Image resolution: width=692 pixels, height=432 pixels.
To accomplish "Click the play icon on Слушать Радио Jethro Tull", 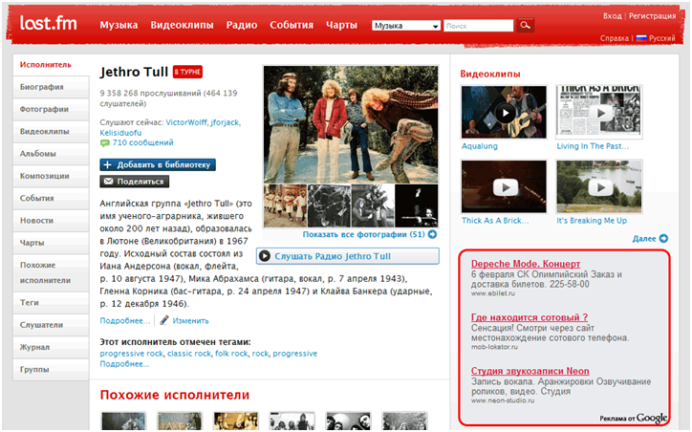I will (x=265, y=256).
